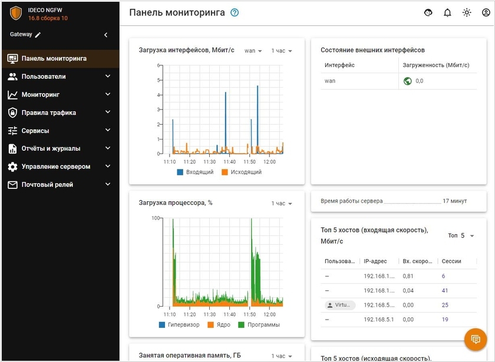Open the 1 час dropdown for CPU load
495x362 pixels.
coord(282,204)
